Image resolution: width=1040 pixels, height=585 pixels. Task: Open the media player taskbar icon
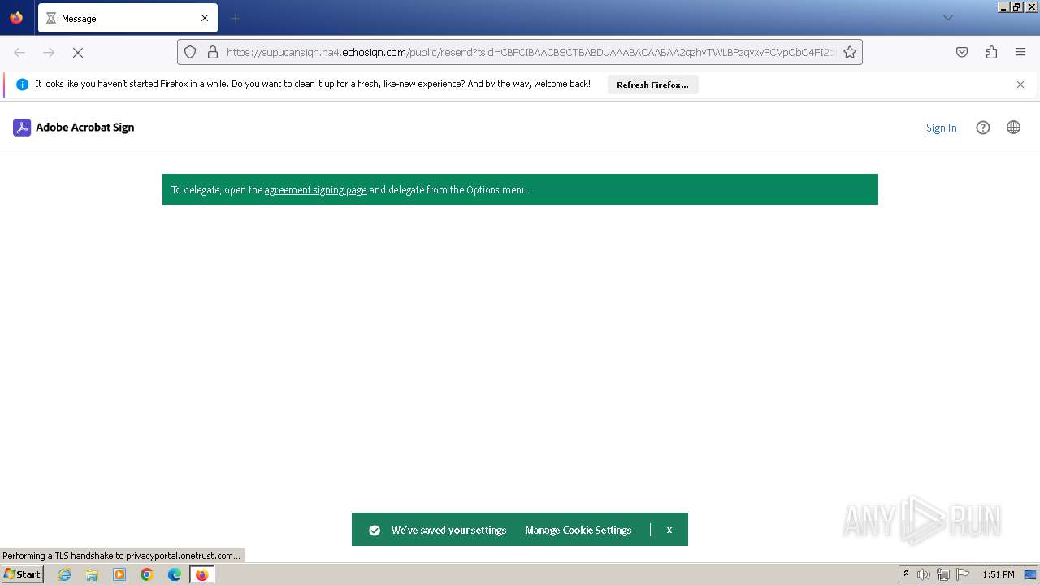pyautogui.click(x=119, y=574)
